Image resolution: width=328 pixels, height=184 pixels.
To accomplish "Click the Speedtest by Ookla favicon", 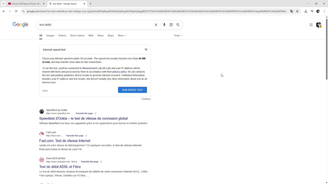I will coord(42,112).
